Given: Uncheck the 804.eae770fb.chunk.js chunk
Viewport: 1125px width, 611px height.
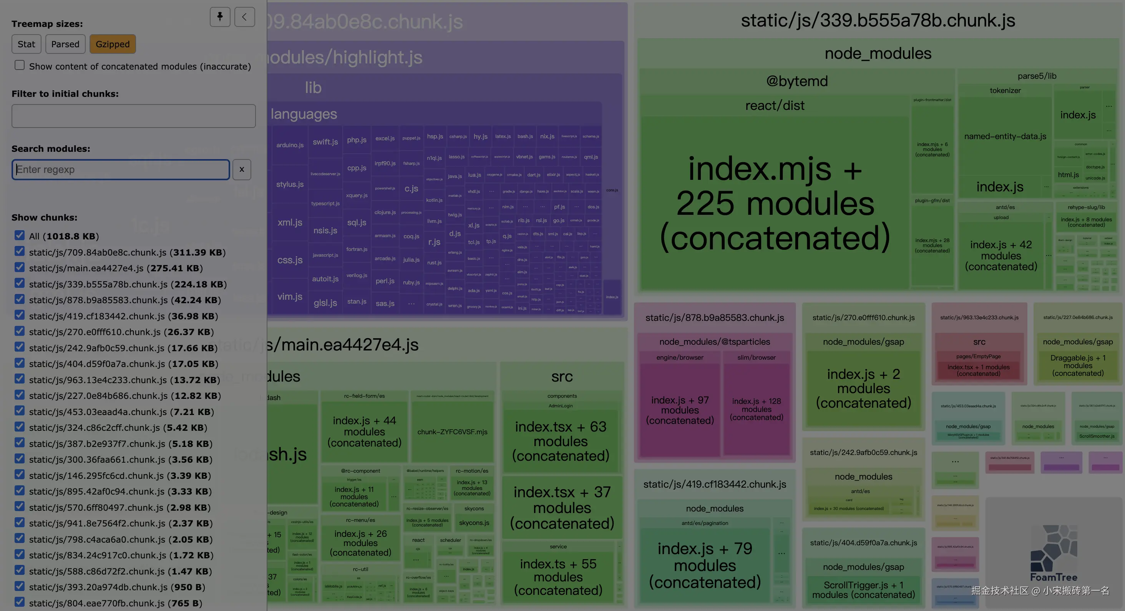Looking at the screenshot, I should click(x=20, y=602).
